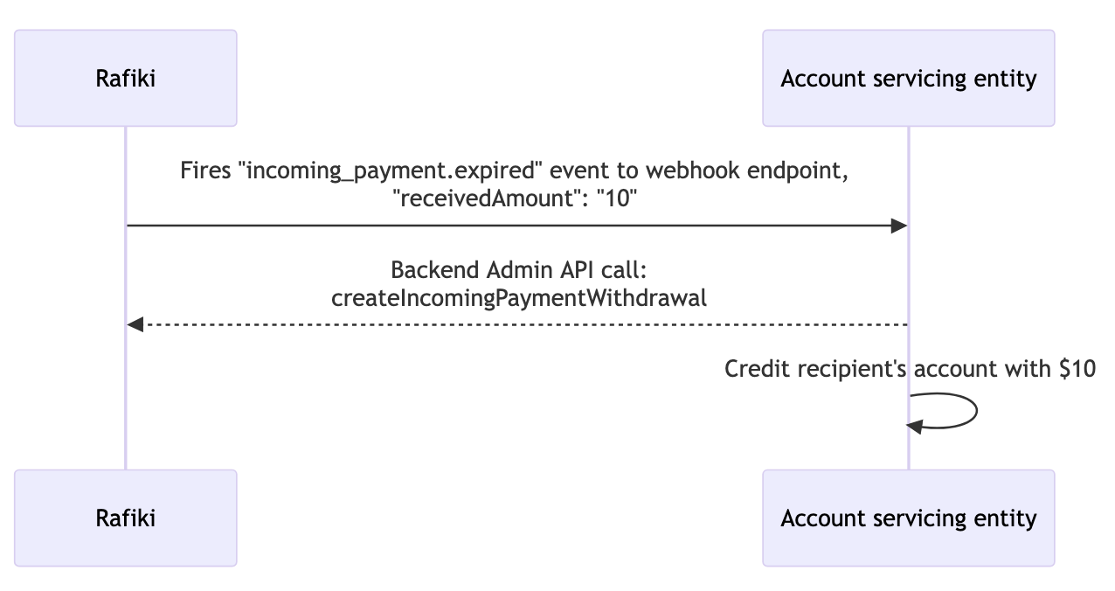Select the curved self-loop line

click(x=973, y=411)
